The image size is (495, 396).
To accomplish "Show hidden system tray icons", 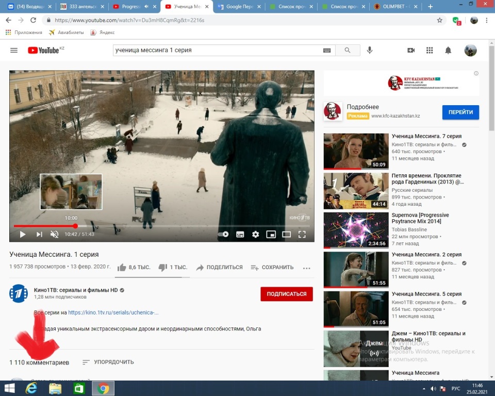I will [x=424, y=389].
